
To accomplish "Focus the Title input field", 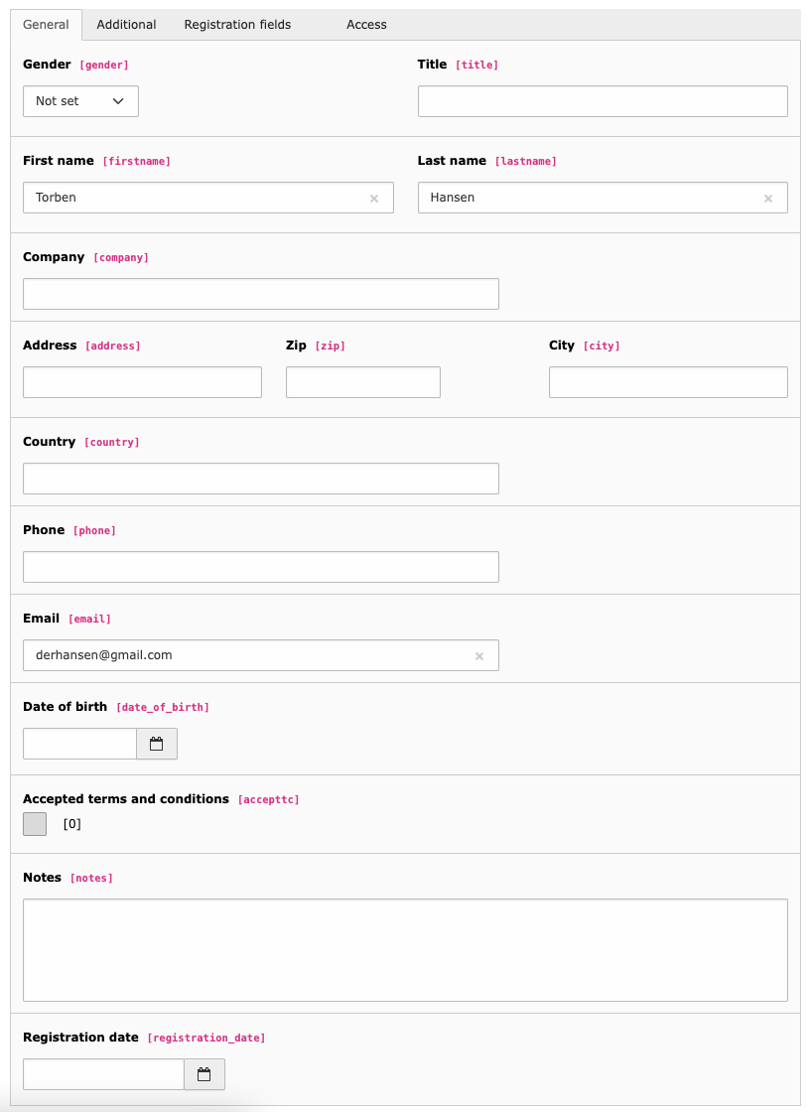I will click(x=602, y=100).
